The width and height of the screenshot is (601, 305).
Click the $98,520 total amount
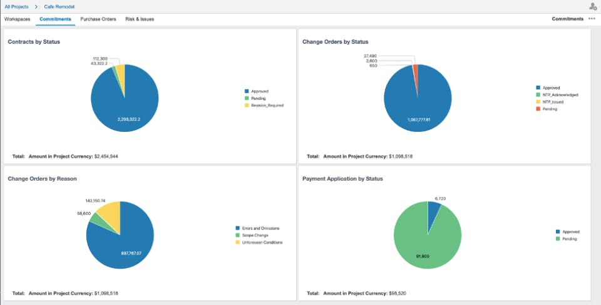coord(398,294)
